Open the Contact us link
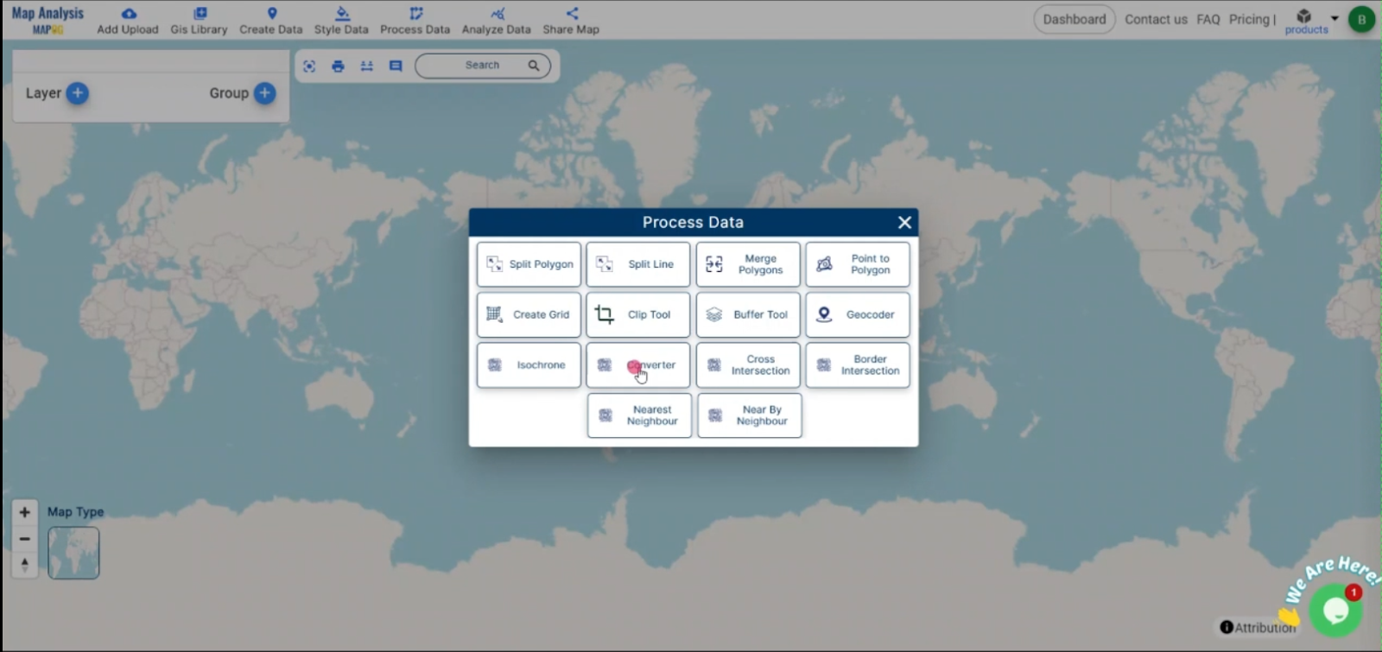 [1156, 19]
